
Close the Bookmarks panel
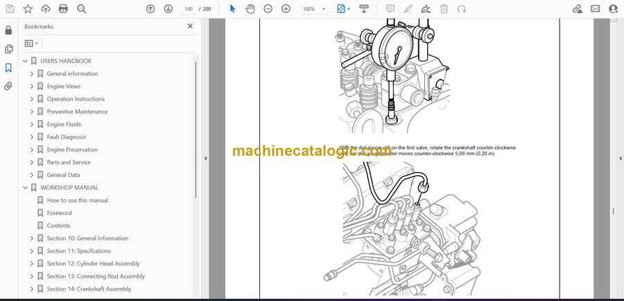(x=190, y=26)
